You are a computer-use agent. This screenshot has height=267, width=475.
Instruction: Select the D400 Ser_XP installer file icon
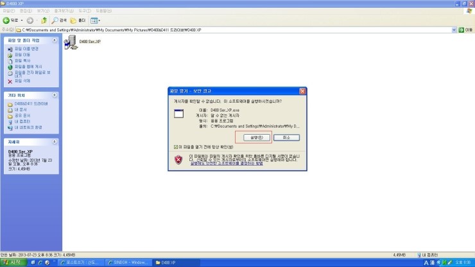71,42
